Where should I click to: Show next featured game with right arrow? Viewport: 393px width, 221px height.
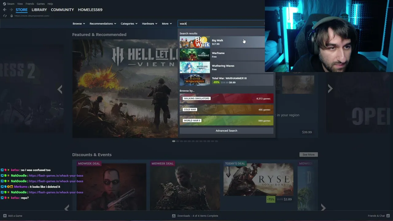[330, 89]
